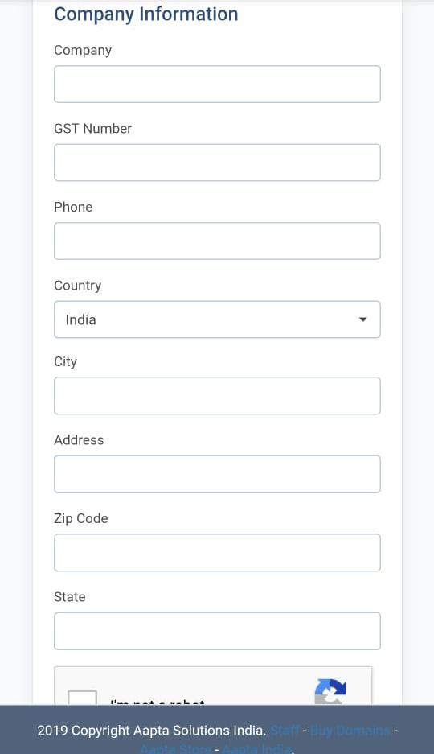
Task: Click the Zip Code input box
Action: 217,553
